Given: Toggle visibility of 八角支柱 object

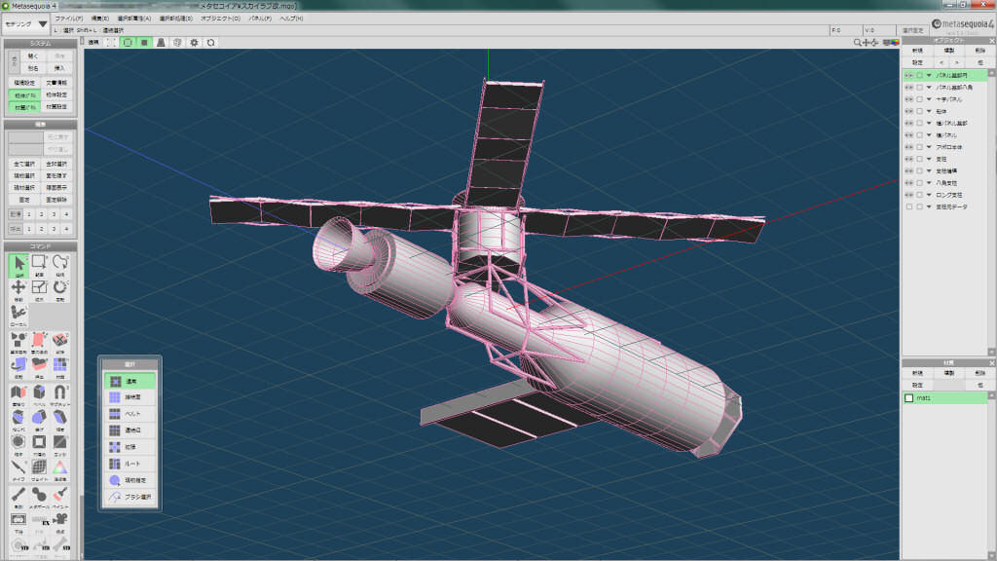Looking at the screenshot, I should [908, 183].
